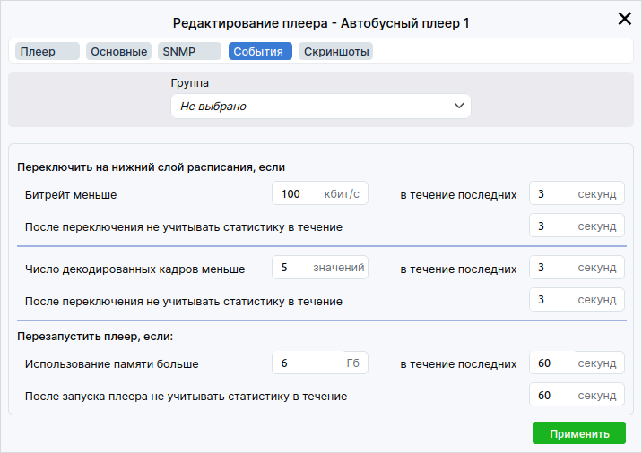
Task: Select the События tab
Action: point(260,52)
